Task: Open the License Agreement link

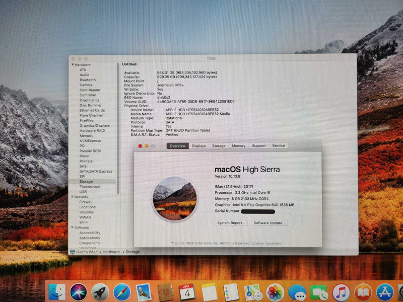Action: tap(266, 243)
